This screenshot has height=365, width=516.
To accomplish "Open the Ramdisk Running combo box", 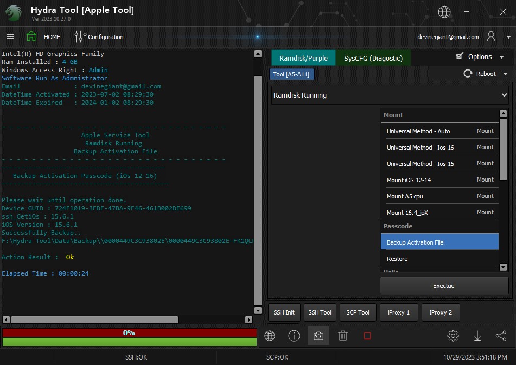I will pos(390,95).
